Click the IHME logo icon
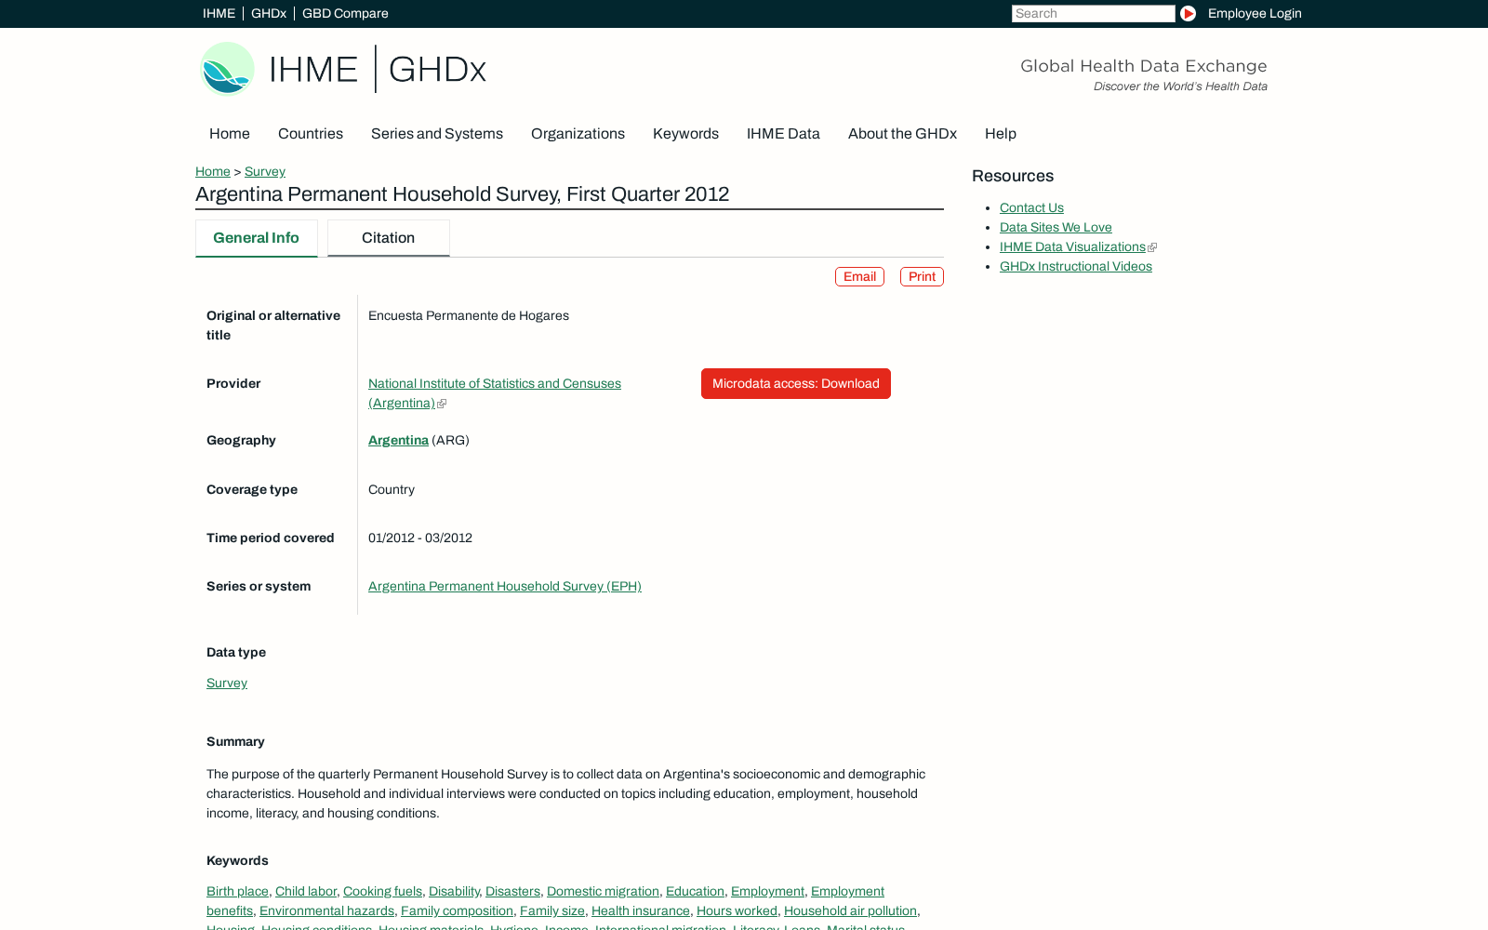Viewport: 1488px width, 930px height. click(227, 69)
